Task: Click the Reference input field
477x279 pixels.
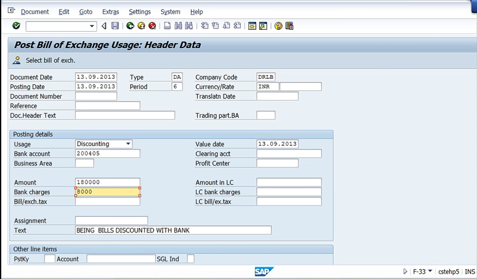Action: click(107, 106)
